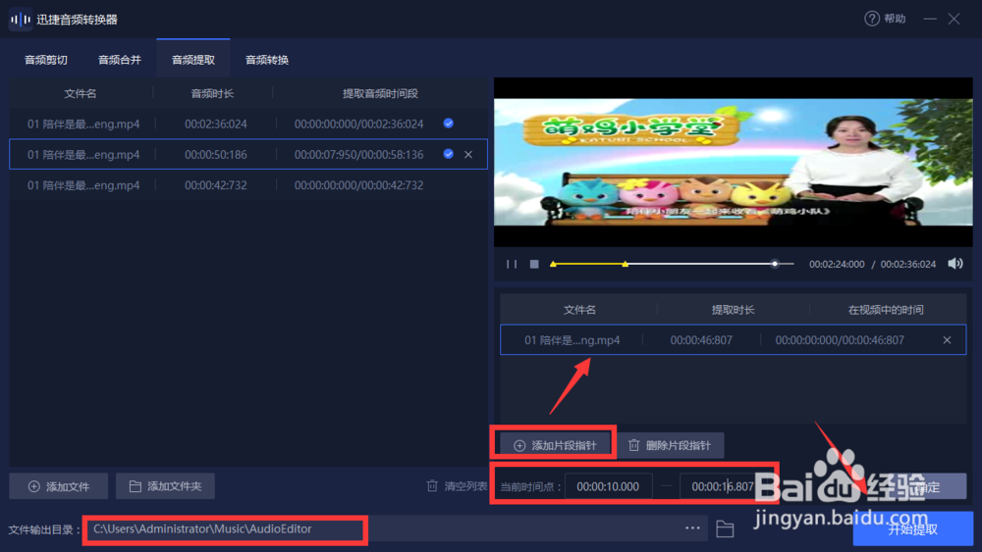
Task: Switch to the 音频合并 tab
Action: (120, 60)
